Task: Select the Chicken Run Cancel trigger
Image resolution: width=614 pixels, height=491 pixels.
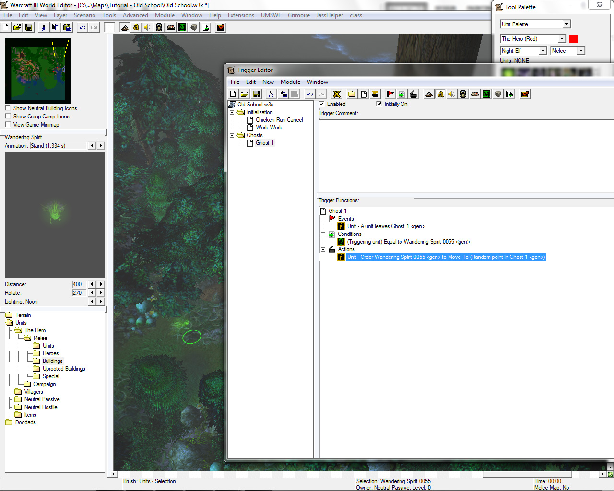Action: [279, 120]
